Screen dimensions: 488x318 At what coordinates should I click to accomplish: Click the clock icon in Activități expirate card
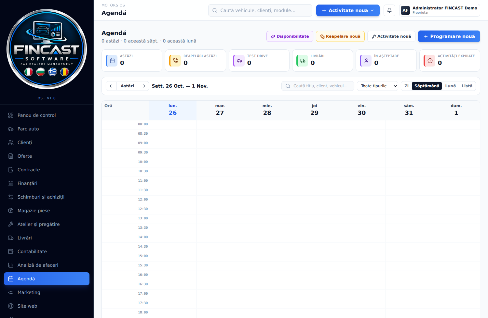point(430,61)
